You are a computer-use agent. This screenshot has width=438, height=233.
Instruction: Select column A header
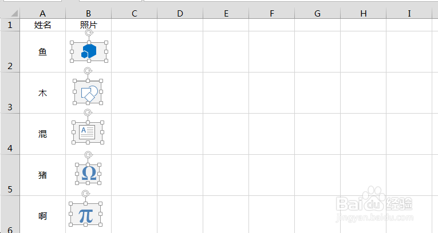42,14
